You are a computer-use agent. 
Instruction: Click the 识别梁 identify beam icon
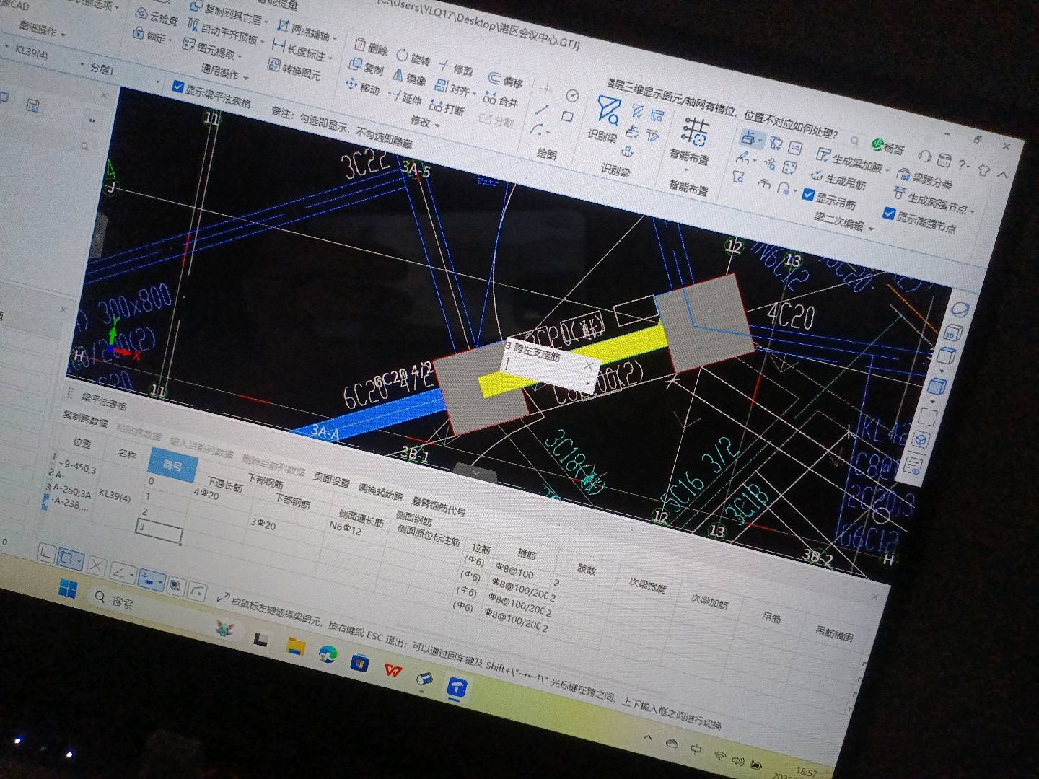pos(608,111)
